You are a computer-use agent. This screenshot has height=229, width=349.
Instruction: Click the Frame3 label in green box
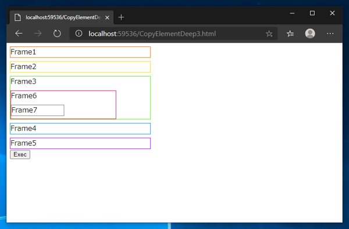click(23, 81)
